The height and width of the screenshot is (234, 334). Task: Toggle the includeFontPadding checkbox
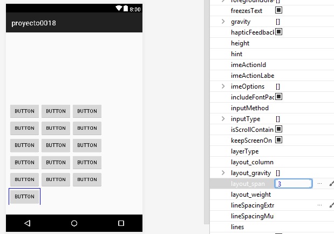[x=279, y=97]
